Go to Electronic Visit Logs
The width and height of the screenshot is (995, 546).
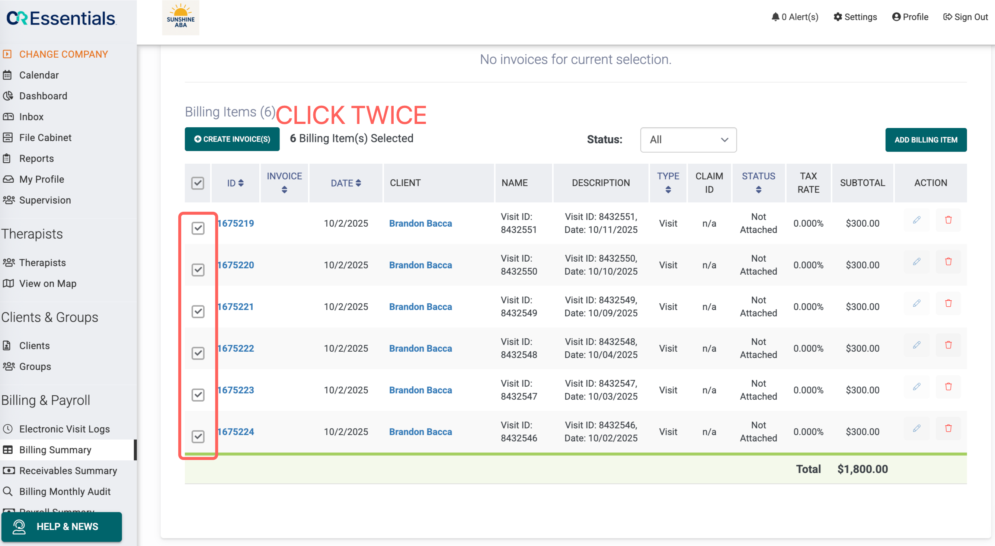click(64, 429)
